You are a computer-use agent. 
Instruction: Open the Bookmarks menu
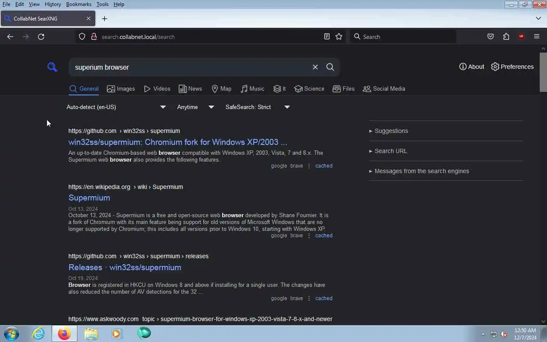pyautogui.click(x=79, y=4)
